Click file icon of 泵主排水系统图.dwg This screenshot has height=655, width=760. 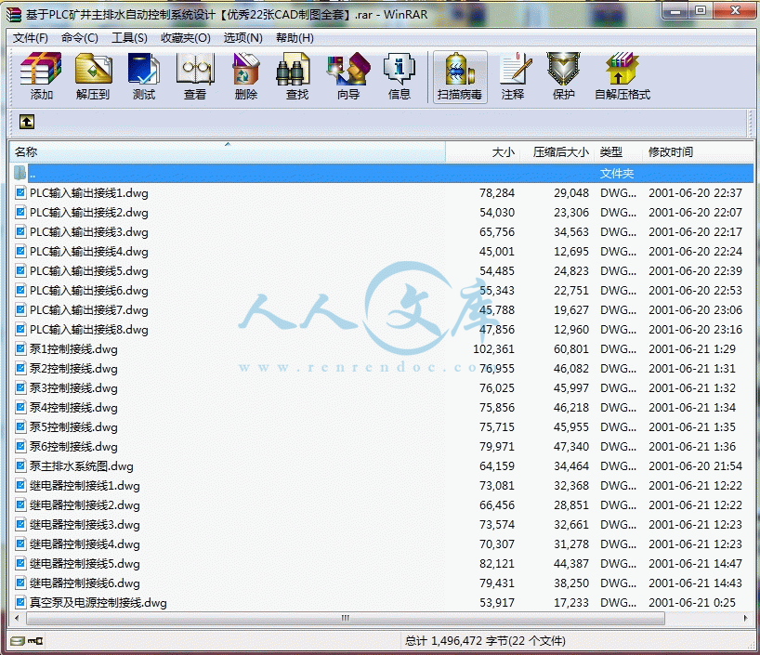coord(20,465)
